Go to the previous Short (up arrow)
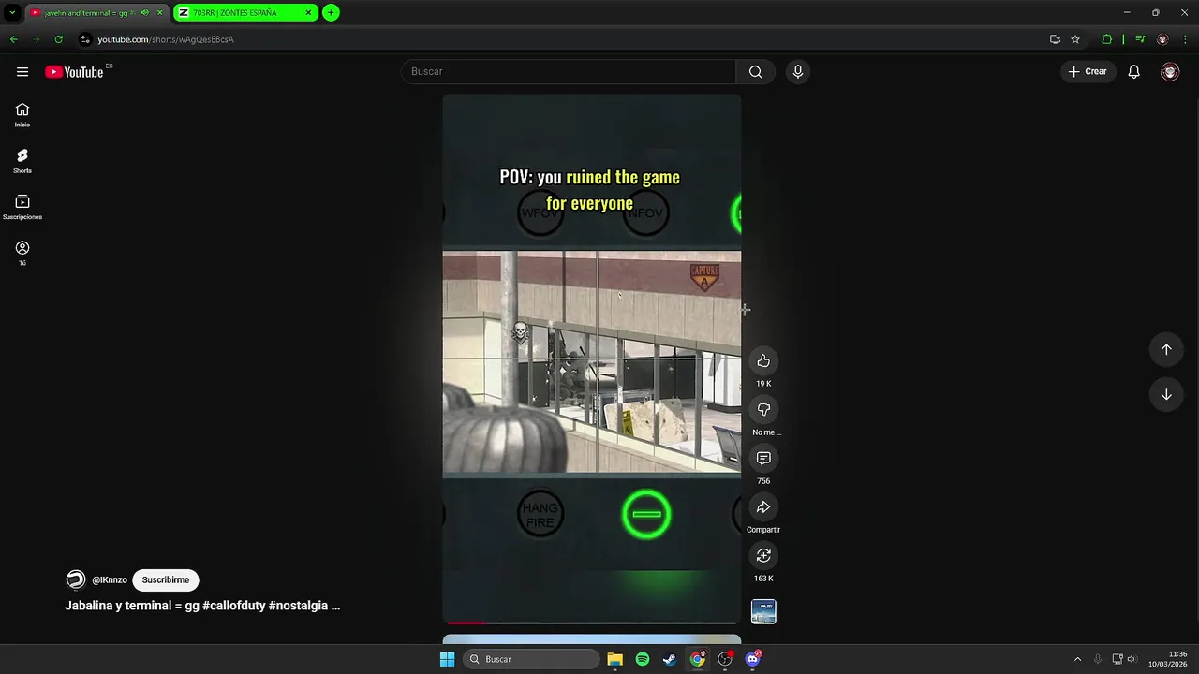This screenshot has height=674, width=1199. (1166, 349)
